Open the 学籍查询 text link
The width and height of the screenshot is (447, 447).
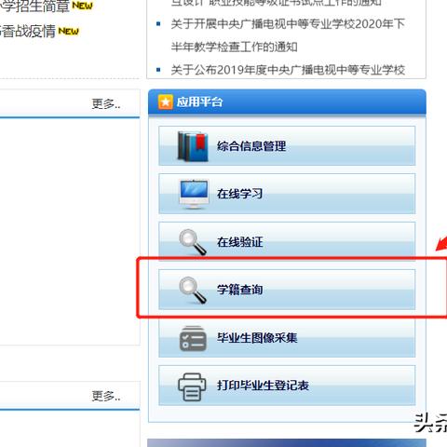240,290
